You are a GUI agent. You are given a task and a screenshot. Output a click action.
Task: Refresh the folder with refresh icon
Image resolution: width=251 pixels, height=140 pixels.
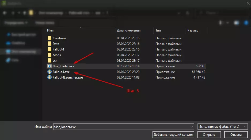click(188, 13)
